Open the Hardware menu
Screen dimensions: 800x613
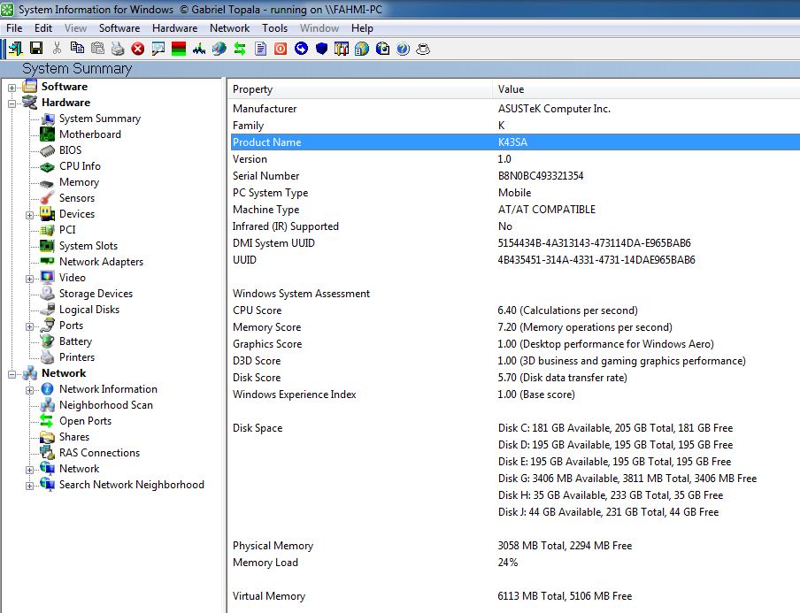click(x=174, y=28)
